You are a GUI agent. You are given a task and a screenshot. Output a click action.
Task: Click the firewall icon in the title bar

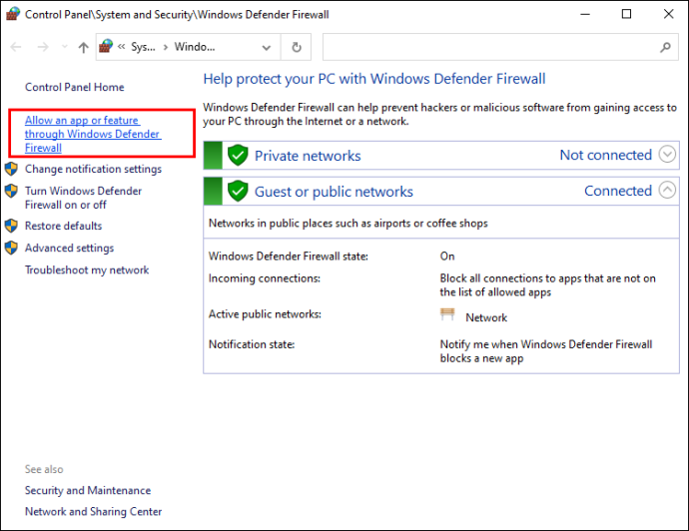[x=13, y=14]
